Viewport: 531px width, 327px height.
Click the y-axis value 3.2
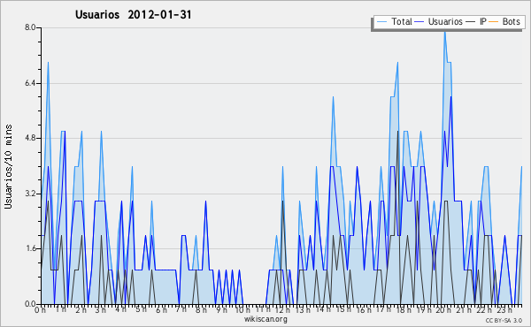click(30, 194)
